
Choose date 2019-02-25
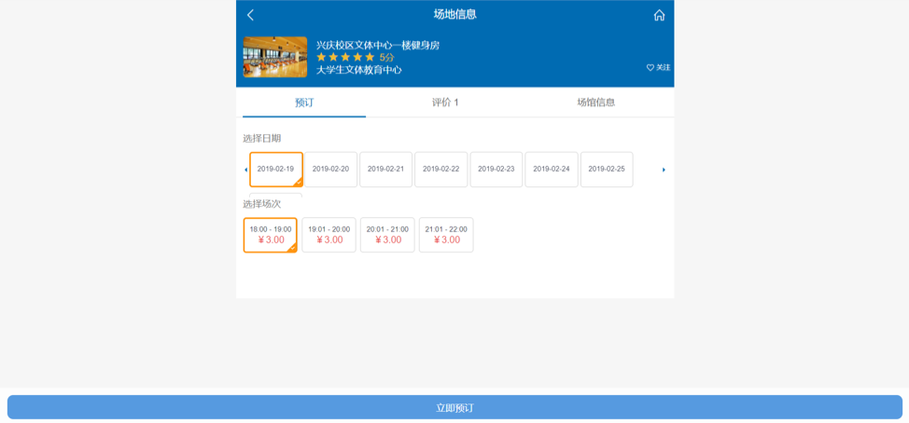click(607, 170)
